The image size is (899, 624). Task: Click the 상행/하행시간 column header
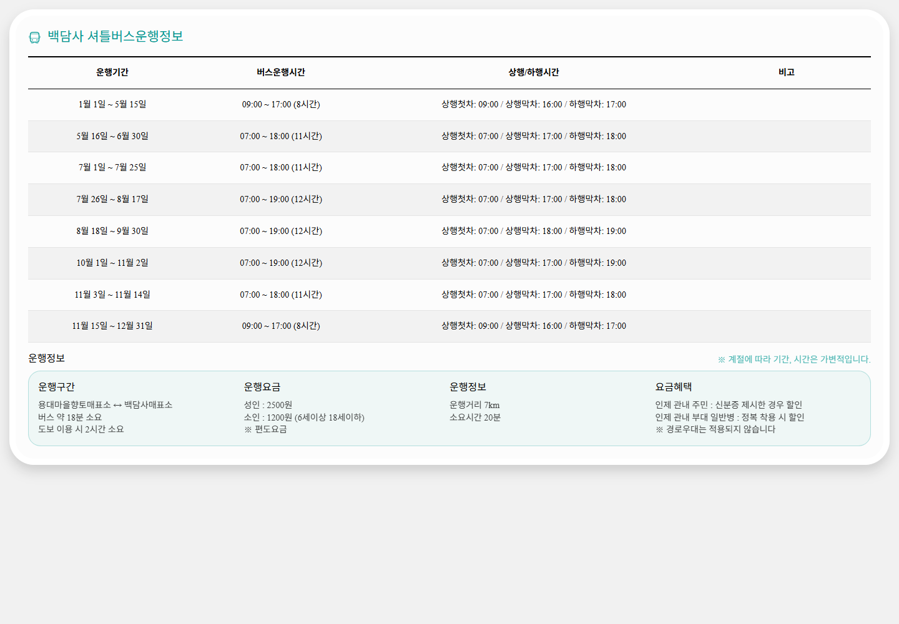[534, 72]
